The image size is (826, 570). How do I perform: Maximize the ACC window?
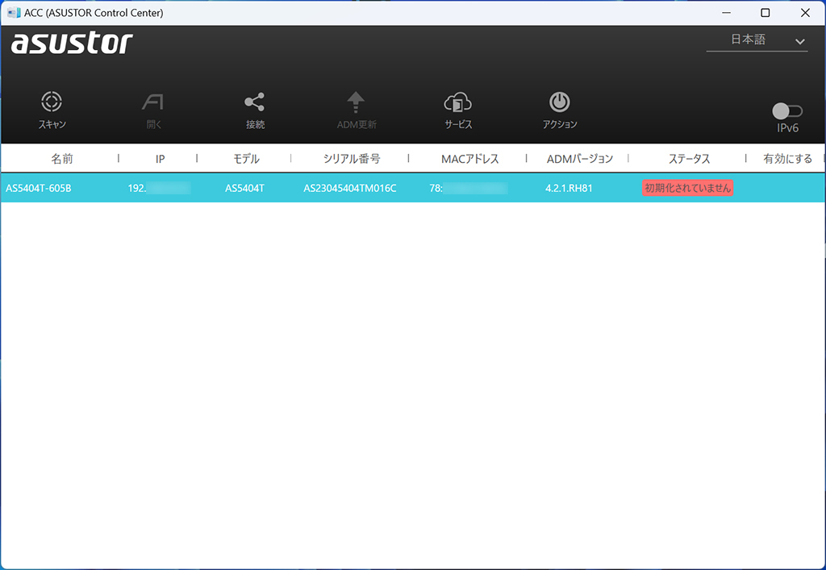tap(766, 13)
